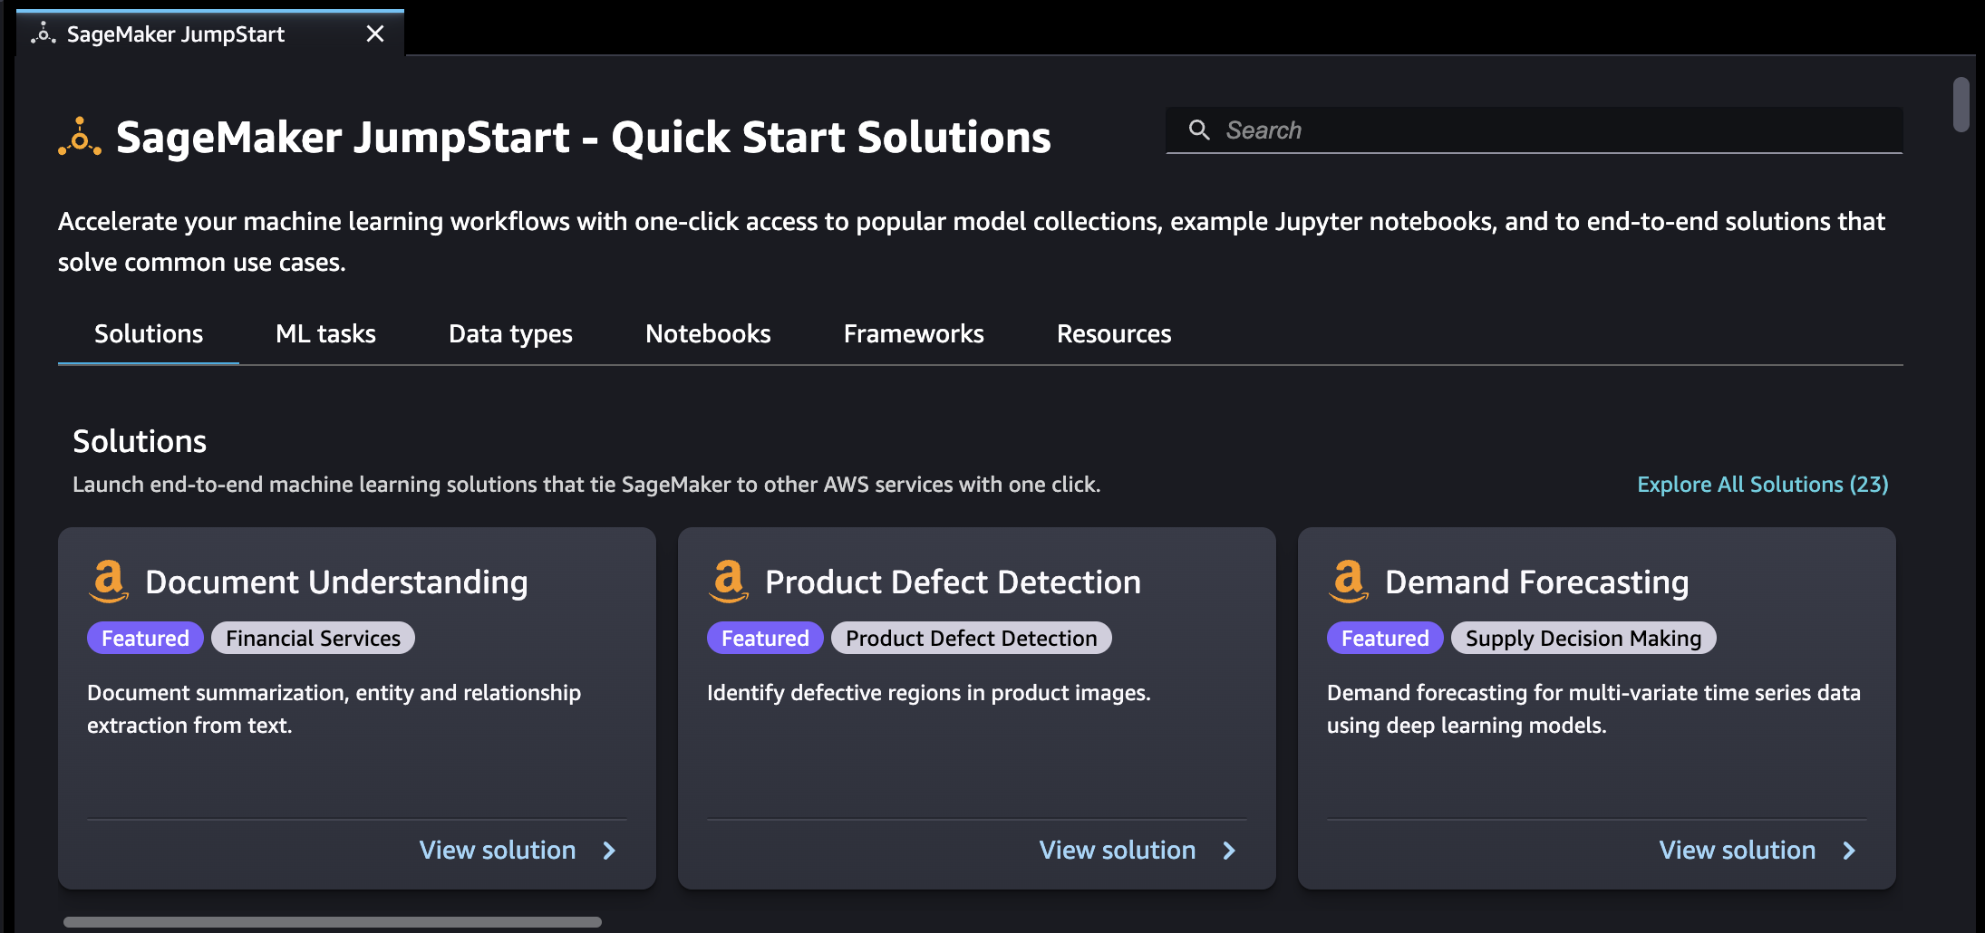The width and height of the screenshot is (1985, 933).
Task: Expand Demand Forecasting via its chevron arrow
Action: [1848, 851]
